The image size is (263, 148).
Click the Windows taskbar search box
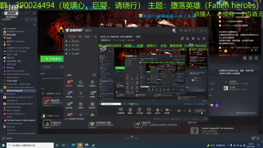pos(30,145)
